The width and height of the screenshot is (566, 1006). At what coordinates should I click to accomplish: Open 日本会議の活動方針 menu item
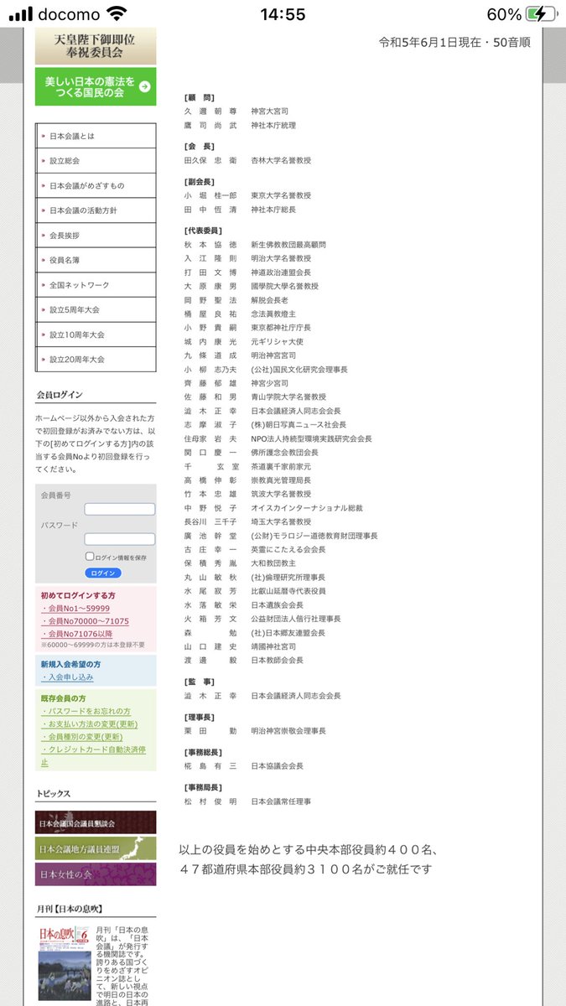pos(96,210)
